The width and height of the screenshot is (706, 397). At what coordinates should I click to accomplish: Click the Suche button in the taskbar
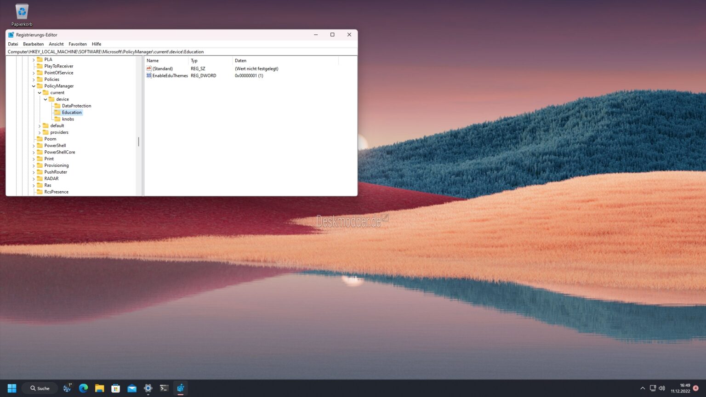39,388
